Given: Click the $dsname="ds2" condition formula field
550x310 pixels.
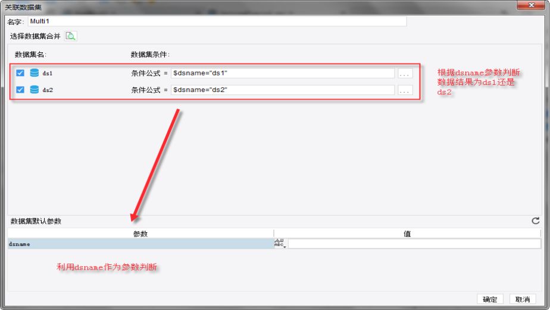Looking at the screenshot, I should pos(283,90).
